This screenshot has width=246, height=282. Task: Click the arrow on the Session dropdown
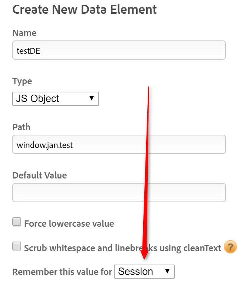pos(167,272)
